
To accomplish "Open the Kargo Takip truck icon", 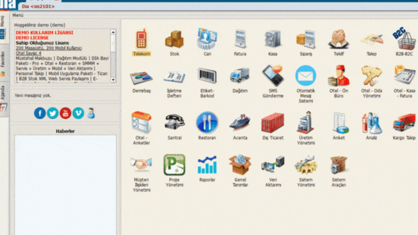I will [x=404, y=123].
